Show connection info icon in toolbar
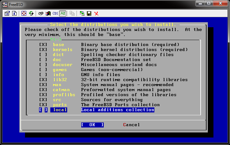230x145 pixels. (14, 13)
